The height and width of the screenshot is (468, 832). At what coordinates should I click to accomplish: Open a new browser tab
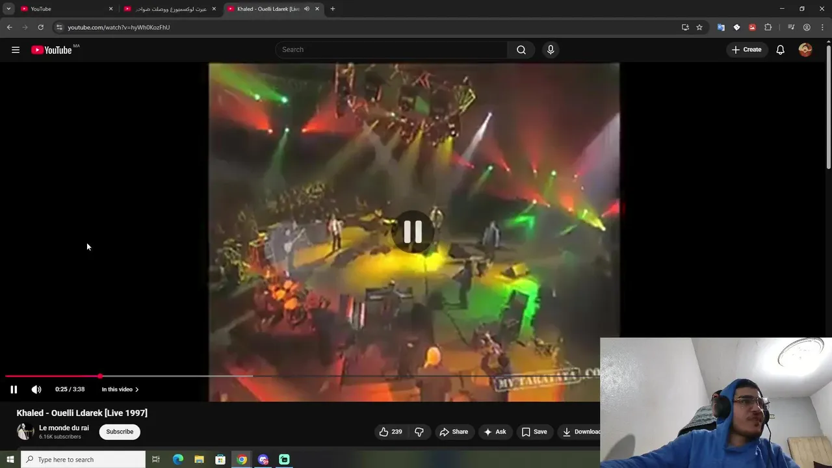(333, 9)
